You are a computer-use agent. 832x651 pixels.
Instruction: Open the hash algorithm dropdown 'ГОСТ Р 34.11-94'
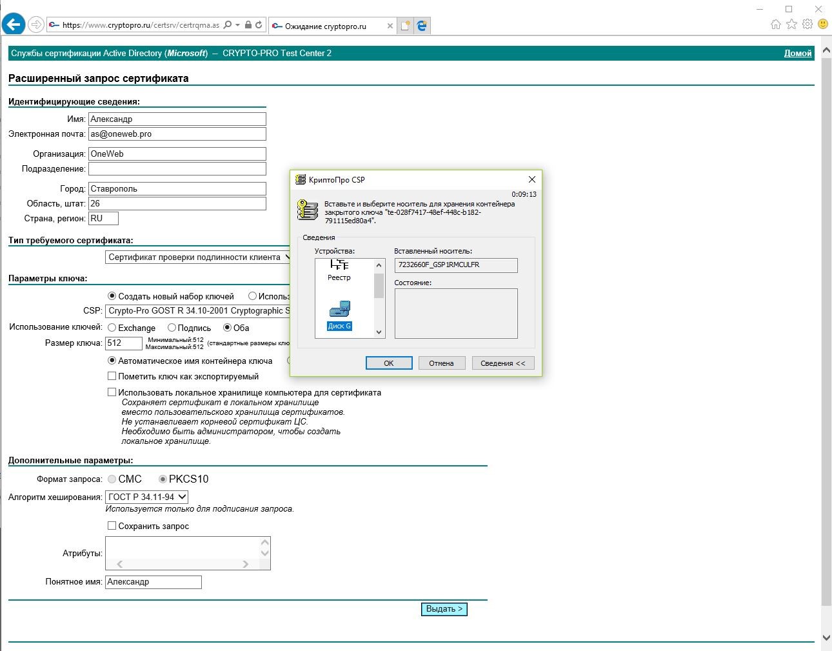click(146, 497)
